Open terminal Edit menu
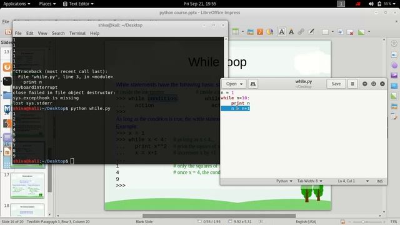 click(29, 33)
